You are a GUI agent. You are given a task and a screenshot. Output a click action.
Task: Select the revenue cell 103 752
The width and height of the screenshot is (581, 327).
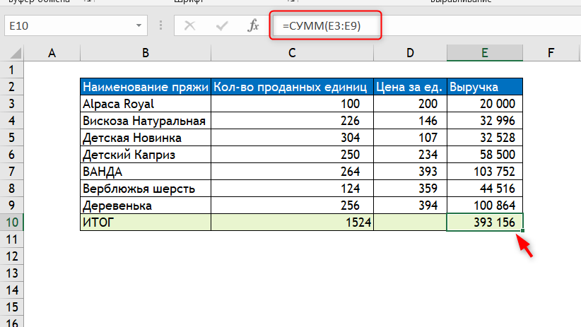pos(485,172)
